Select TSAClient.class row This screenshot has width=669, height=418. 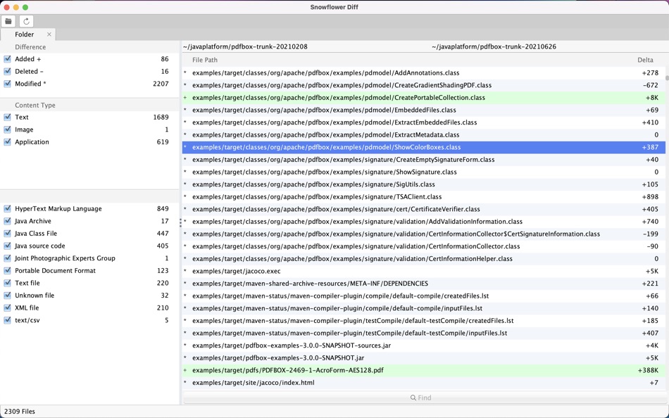tap(424, 196)
